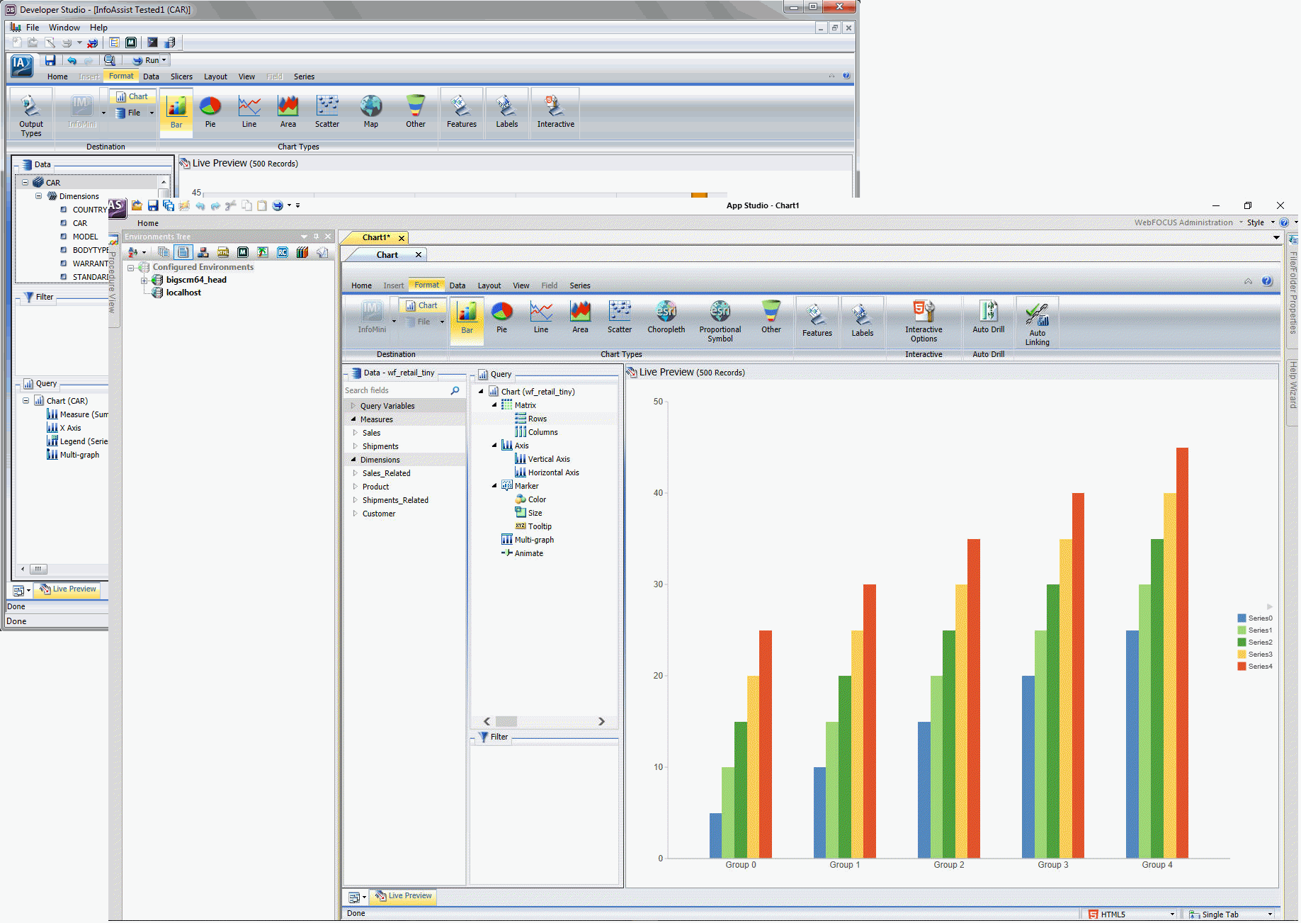Select the Map chart type icon
Viewport: 1301px width, 923px height.
tap(370, 111)
